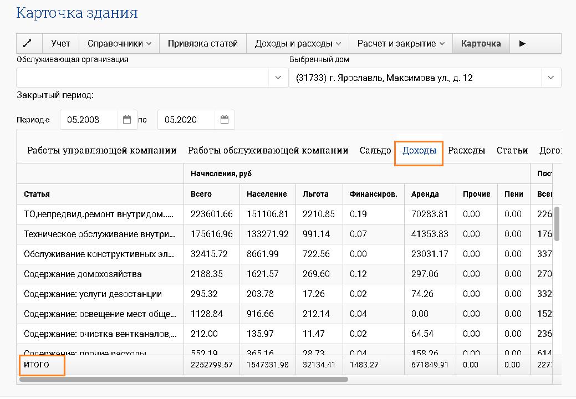Select the active Доходы tab

point(418,149)
